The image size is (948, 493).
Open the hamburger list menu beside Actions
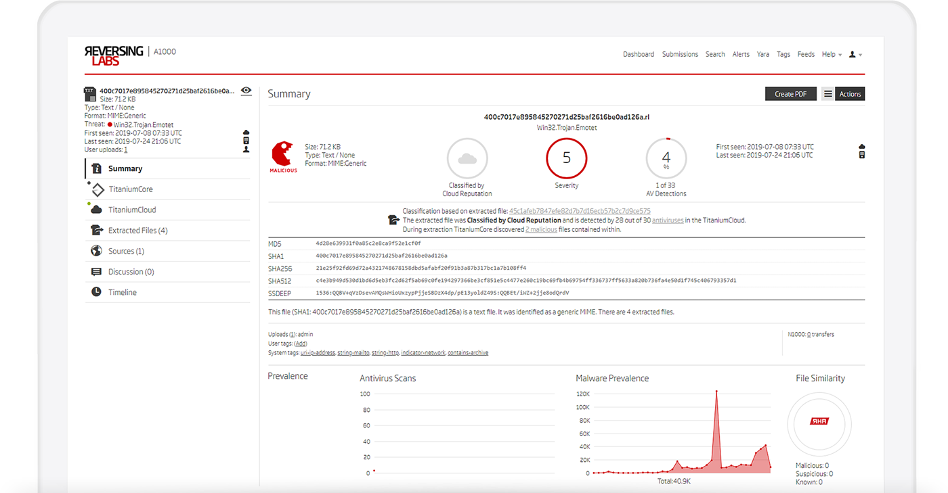pos(827,94)
